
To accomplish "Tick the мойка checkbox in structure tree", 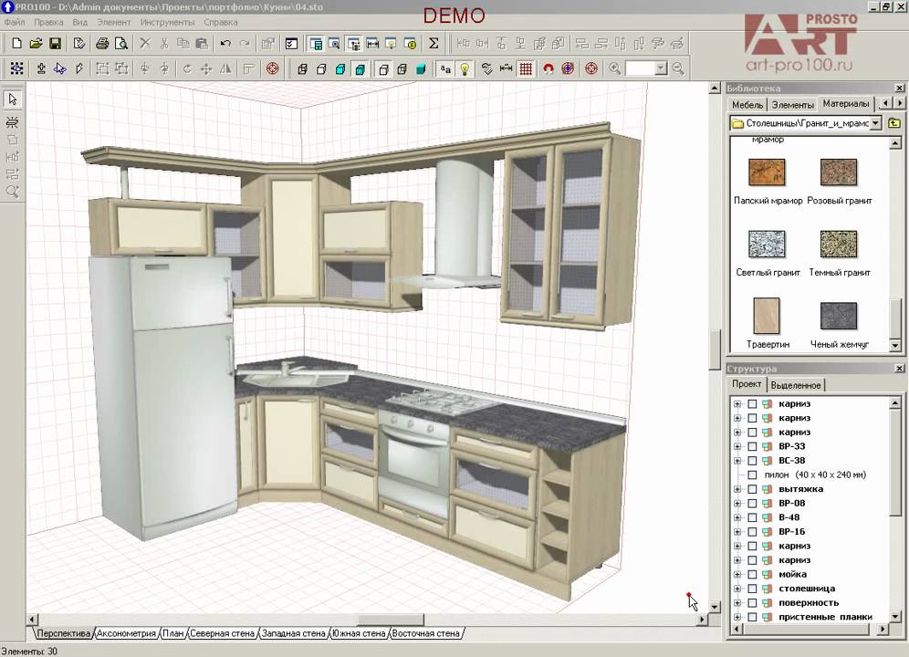I will point(752,575).
